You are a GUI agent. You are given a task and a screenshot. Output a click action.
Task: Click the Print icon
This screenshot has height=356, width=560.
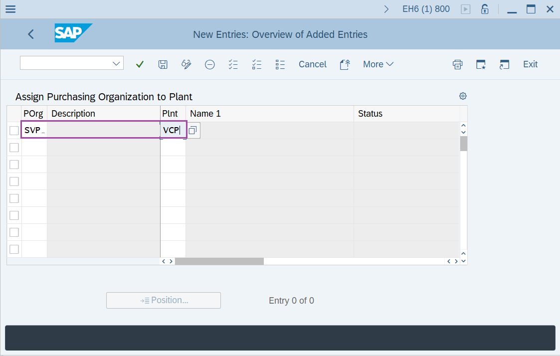[457, 64]
